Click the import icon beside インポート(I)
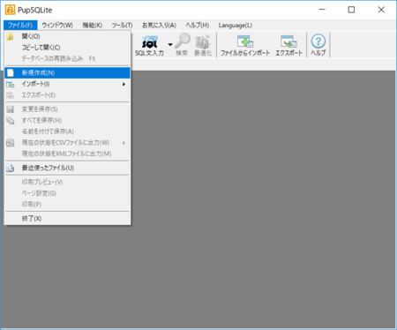Viewport: 397px width, 330px height. [11, 84]
